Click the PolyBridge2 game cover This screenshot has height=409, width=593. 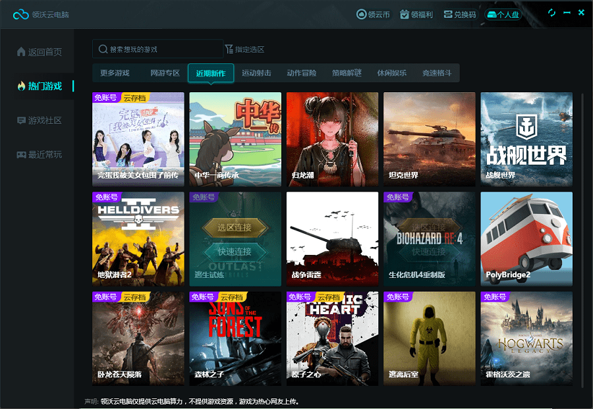click(526, 238)
